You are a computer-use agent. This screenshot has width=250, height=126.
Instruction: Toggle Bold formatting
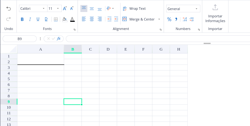click(22, 19)
